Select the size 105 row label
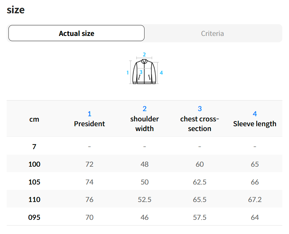The width and height of the screenshot is (289, 234). point(34,182)
